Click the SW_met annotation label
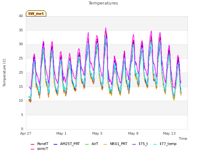The height and width of the screenshot is (155, 207). [36, 14]
